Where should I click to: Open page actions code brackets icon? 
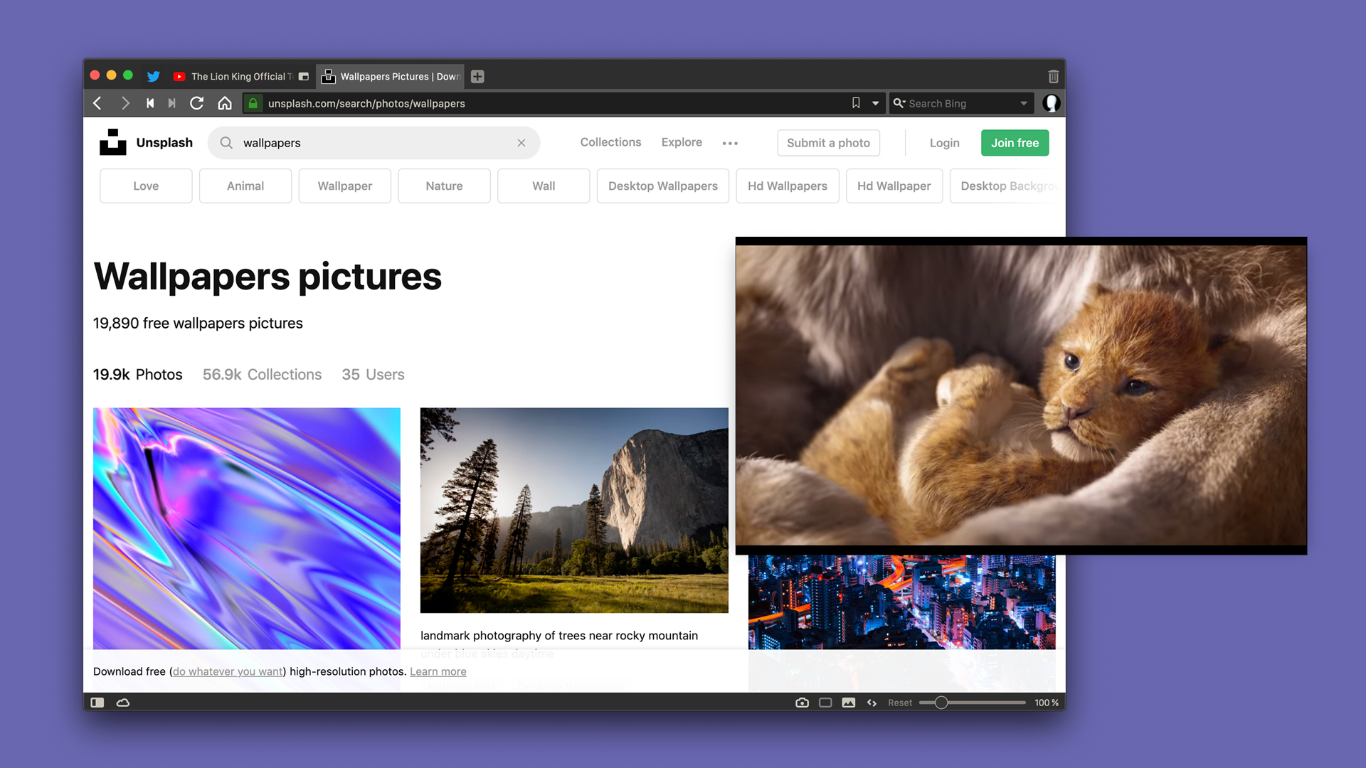[x=872, y=703]
